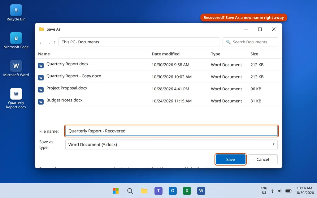Go up one folder level with the up arrow

[55, 42]
